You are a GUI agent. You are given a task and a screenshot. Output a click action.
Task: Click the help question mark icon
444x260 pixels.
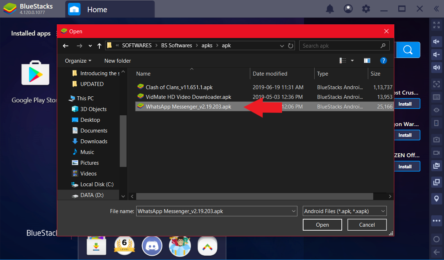tap(383, 61)
